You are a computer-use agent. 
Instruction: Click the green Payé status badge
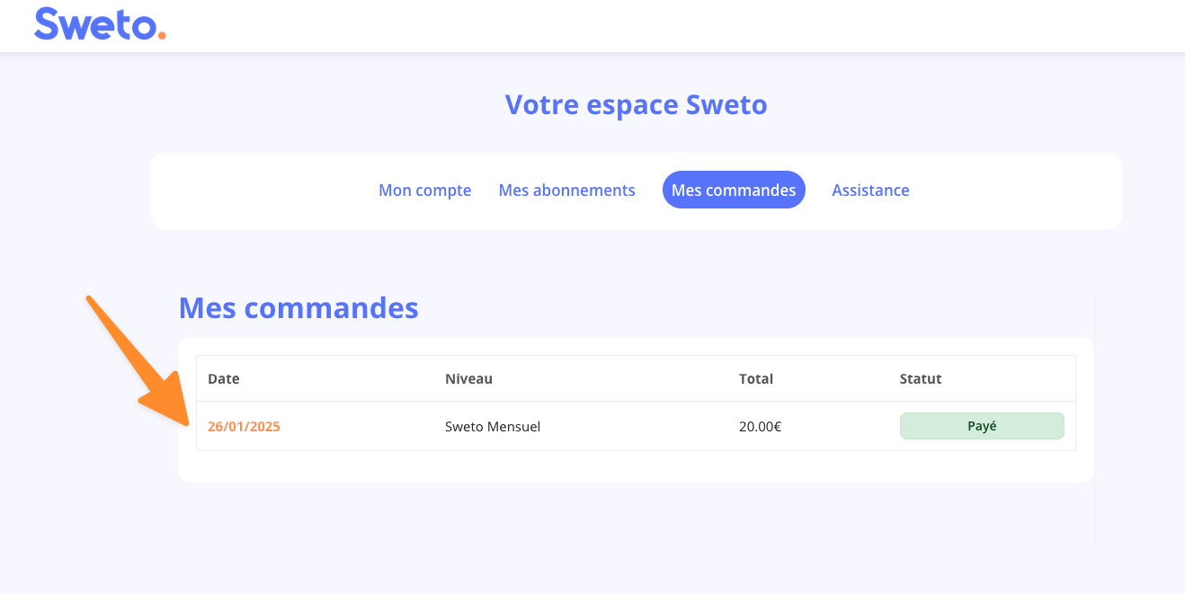click(x=981, y=426)
